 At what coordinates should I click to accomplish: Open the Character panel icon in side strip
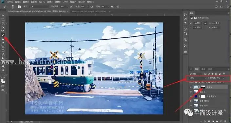pos(185,19)
